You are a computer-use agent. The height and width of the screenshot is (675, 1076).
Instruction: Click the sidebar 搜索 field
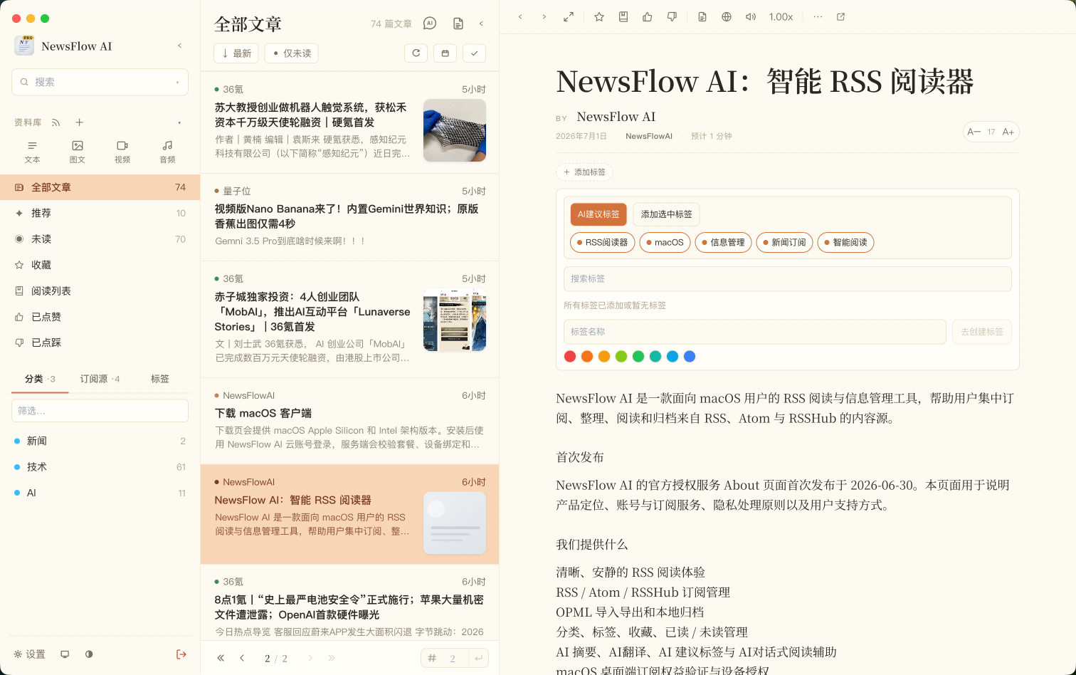coord(100,82)
